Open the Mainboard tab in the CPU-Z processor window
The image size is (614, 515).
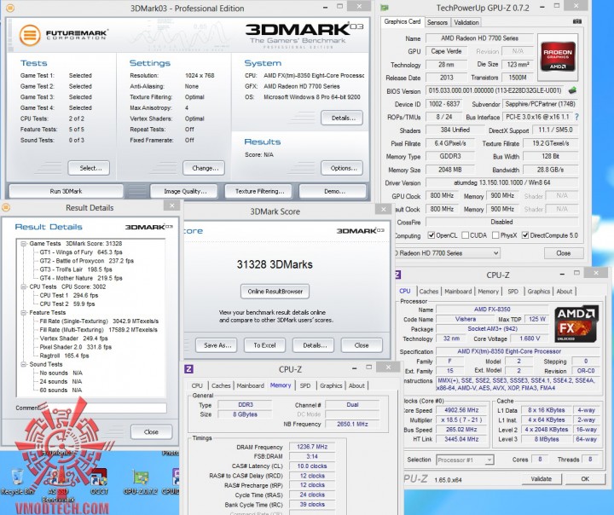[x=458, y=292]
